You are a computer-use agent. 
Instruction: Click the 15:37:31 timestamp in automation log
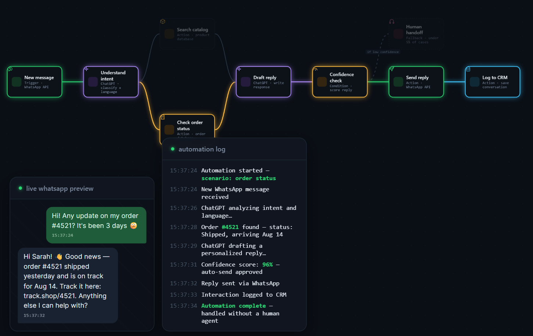pyautogui.click(x=183, y=265)
